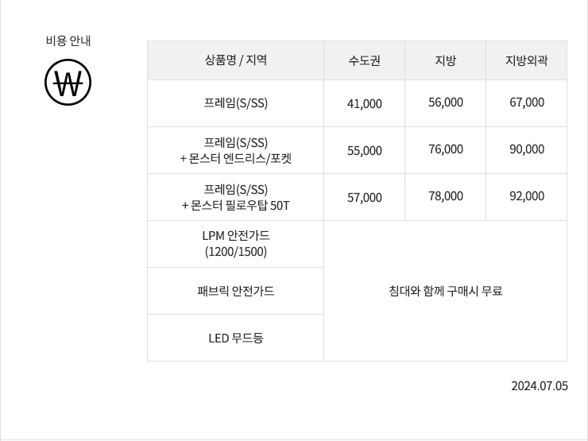Select the 몬스터 엔드리스/포켓 row label
Screen dimensions: 588x441
[235, 150]
